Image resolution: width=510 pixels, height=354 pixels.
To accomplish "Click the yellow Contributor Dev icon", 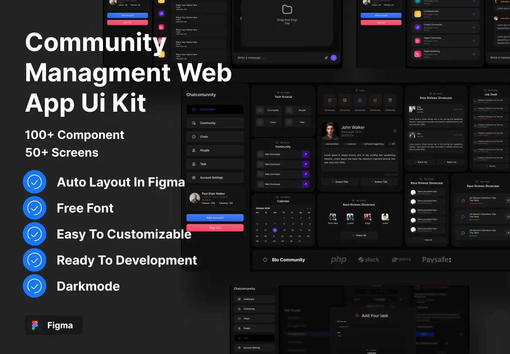I will point(418,14).
